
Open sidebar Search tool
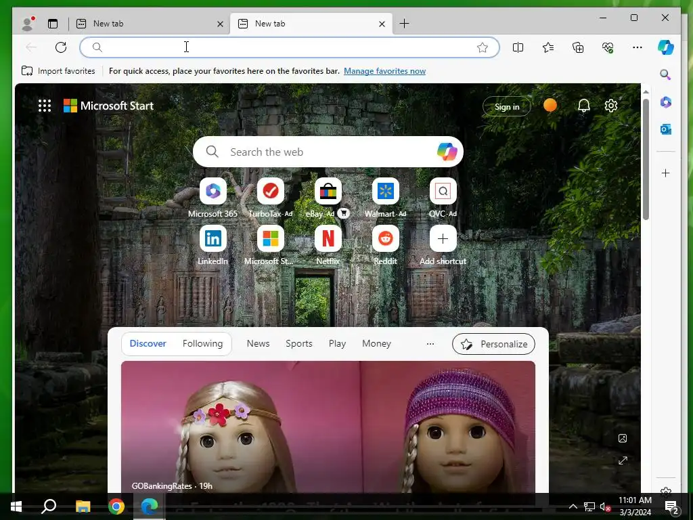(665, 74)
